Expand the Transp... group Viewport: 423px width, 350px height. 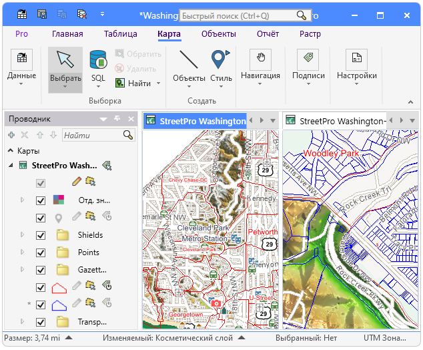point(23,321)
